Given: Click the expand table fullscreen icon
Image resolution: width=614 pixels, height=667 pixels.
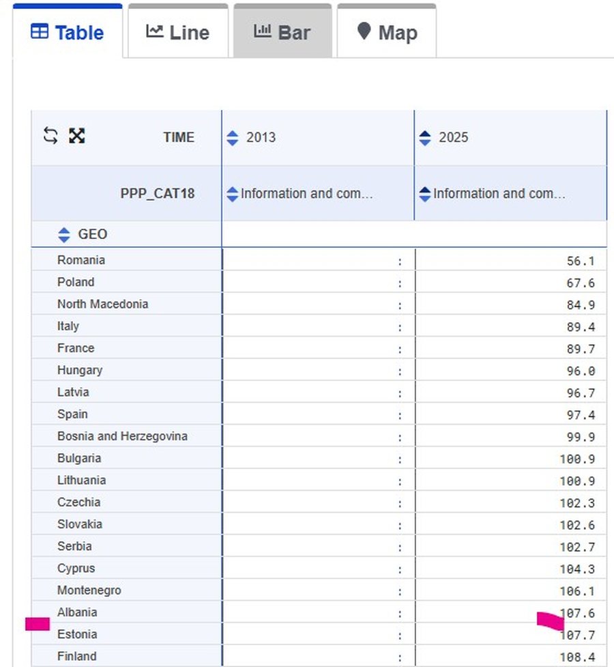Looking at the screenshot, I should pyautogui.click(x=77, y=136).
